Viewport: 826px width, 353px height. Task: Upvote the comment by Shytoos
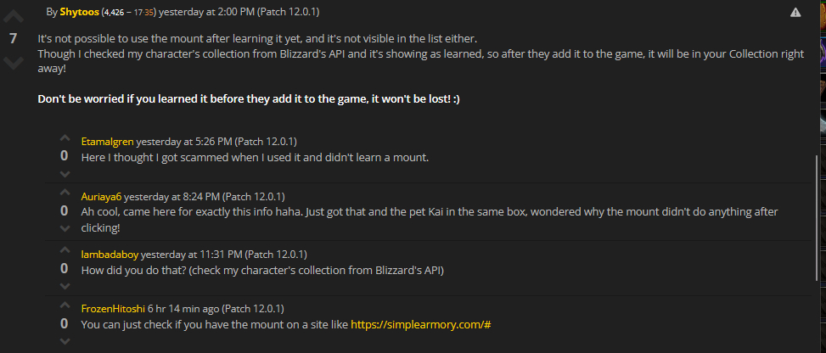(x=14, y=18)
